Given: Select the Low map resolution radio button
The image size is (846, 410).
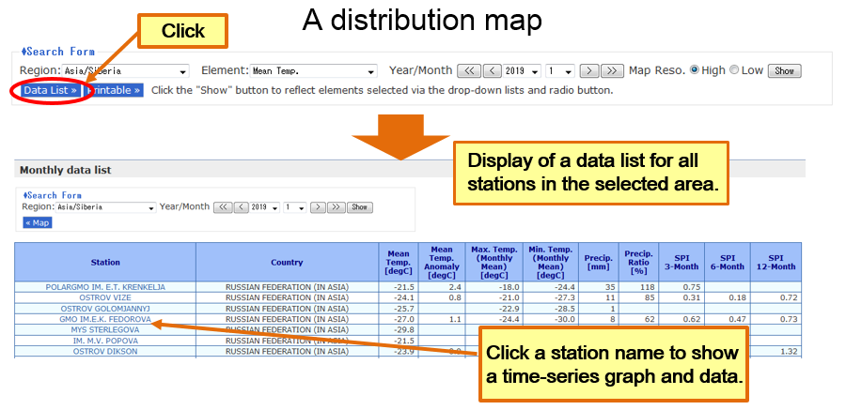Looking at the screenshot, I should click(734, 69).
